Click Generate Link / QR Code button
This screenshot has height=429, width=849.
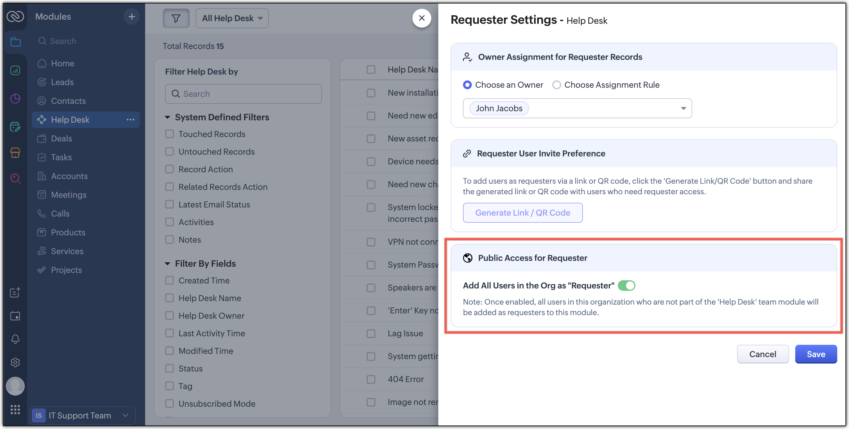522,213
